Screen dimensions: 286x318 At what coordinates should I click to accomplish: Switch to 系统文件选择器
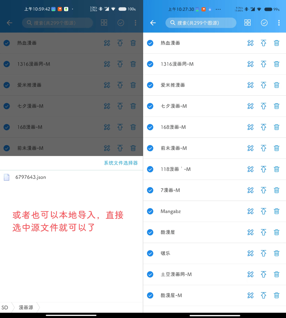tap(121, 163)
